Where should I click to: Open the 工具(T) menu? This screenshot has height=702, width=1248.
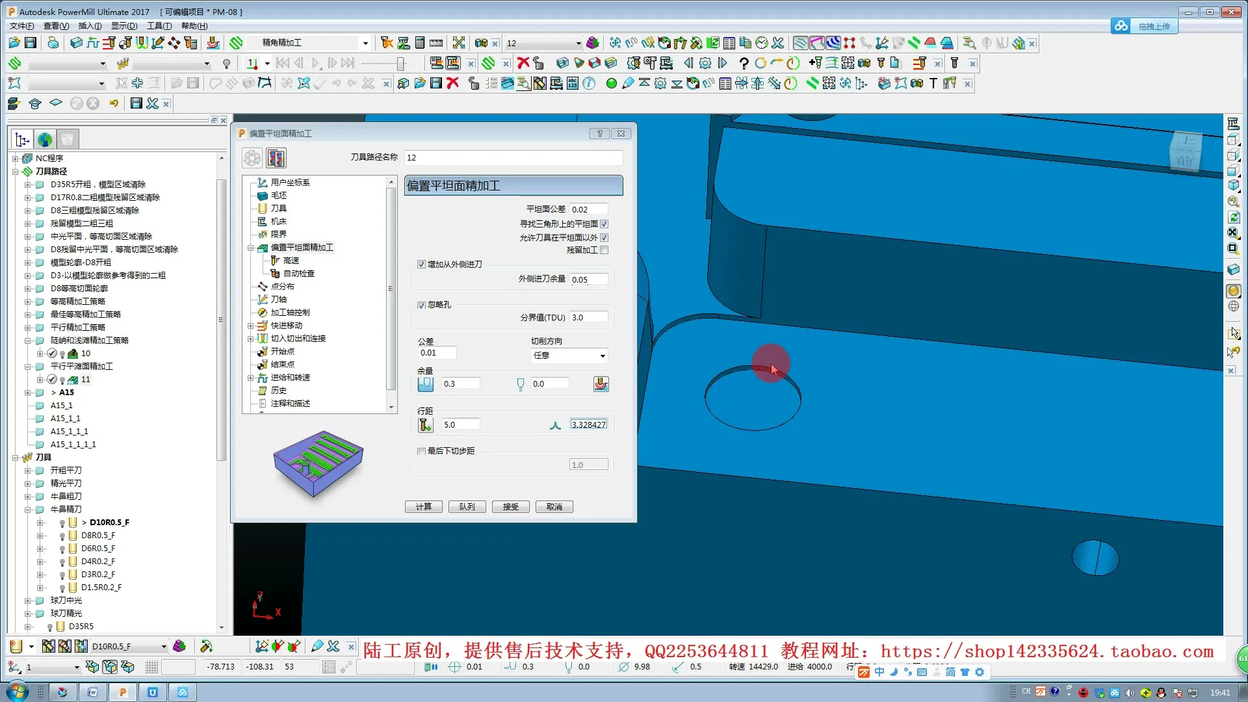(x=159, y=26)
